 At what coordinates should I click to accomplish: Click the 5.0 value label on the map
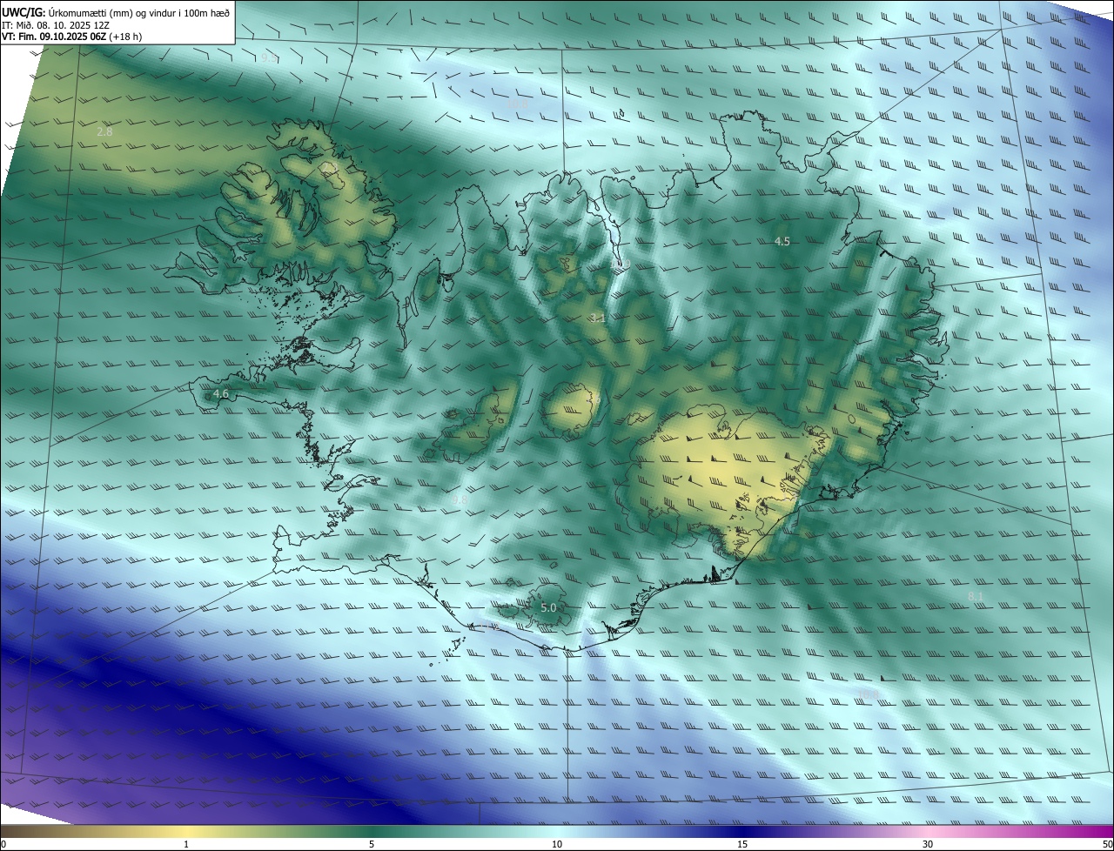pos(548,607)
